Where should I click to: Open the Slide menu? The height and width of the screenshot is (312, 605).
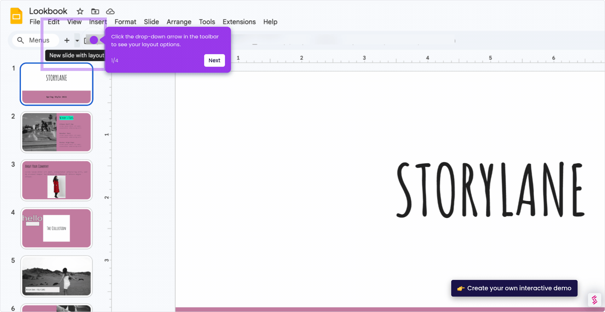click(x=151, y=22)
